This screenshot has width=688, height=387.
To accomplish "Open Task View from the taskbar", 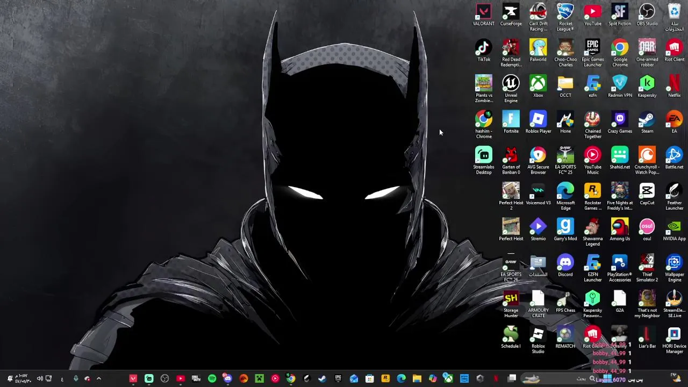I will coord(512,378).
